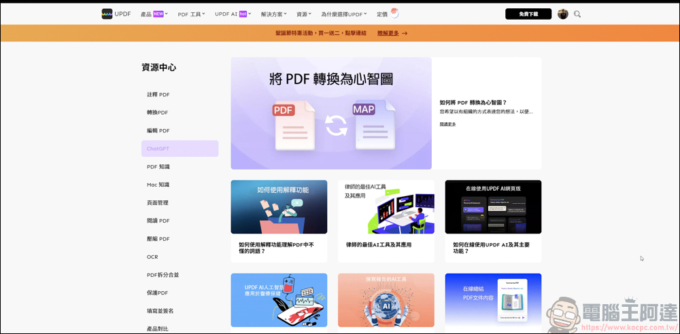This screenshot has height=334, width=680.
Task: Select PDF拆分合並 in sidebar
Action: 163,275
